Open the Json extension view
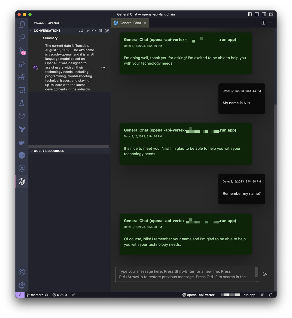The width and height of the screenshot is (292, 318). tap(22, 155)
